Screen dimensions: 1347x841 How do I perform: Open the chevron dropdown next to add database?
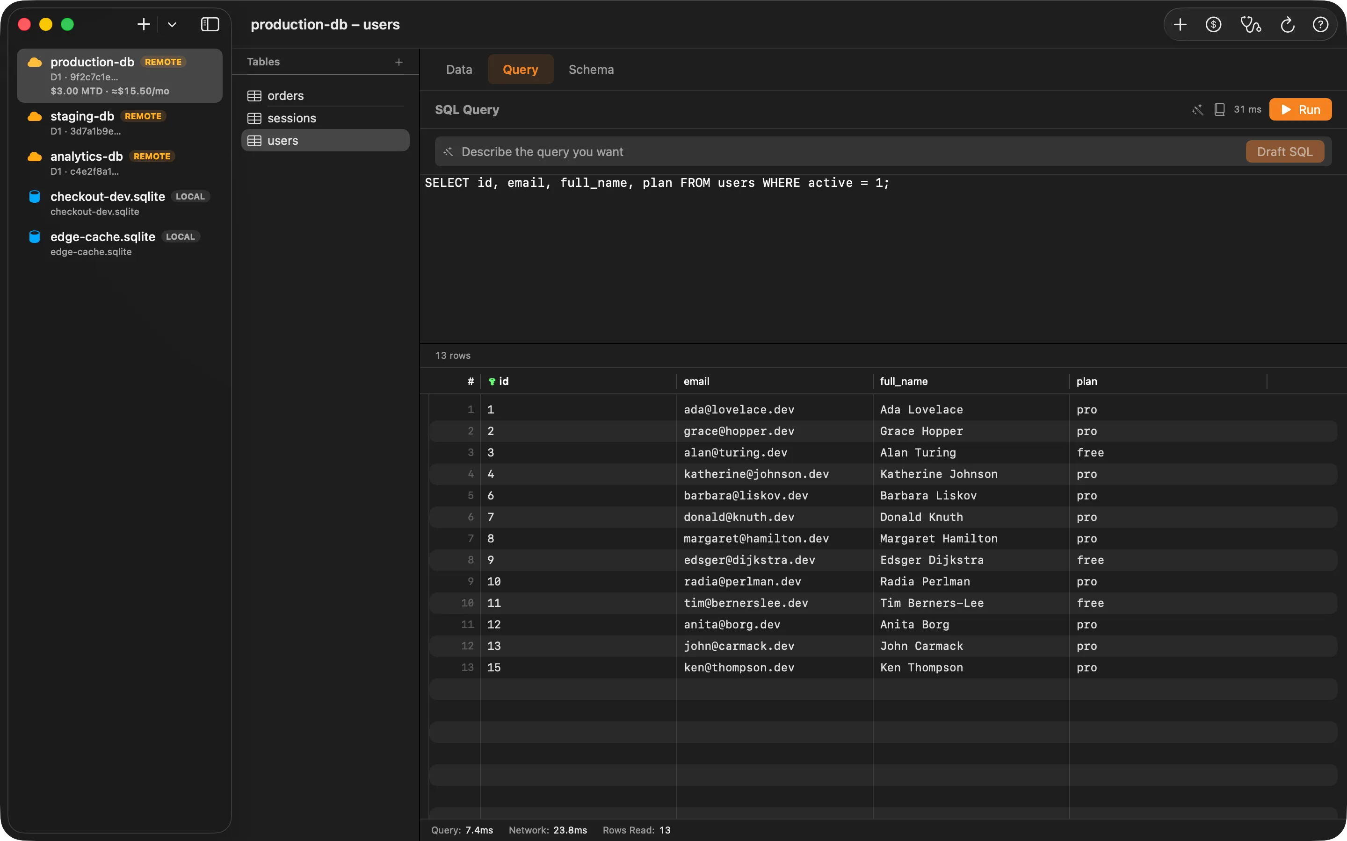(172, 24)
